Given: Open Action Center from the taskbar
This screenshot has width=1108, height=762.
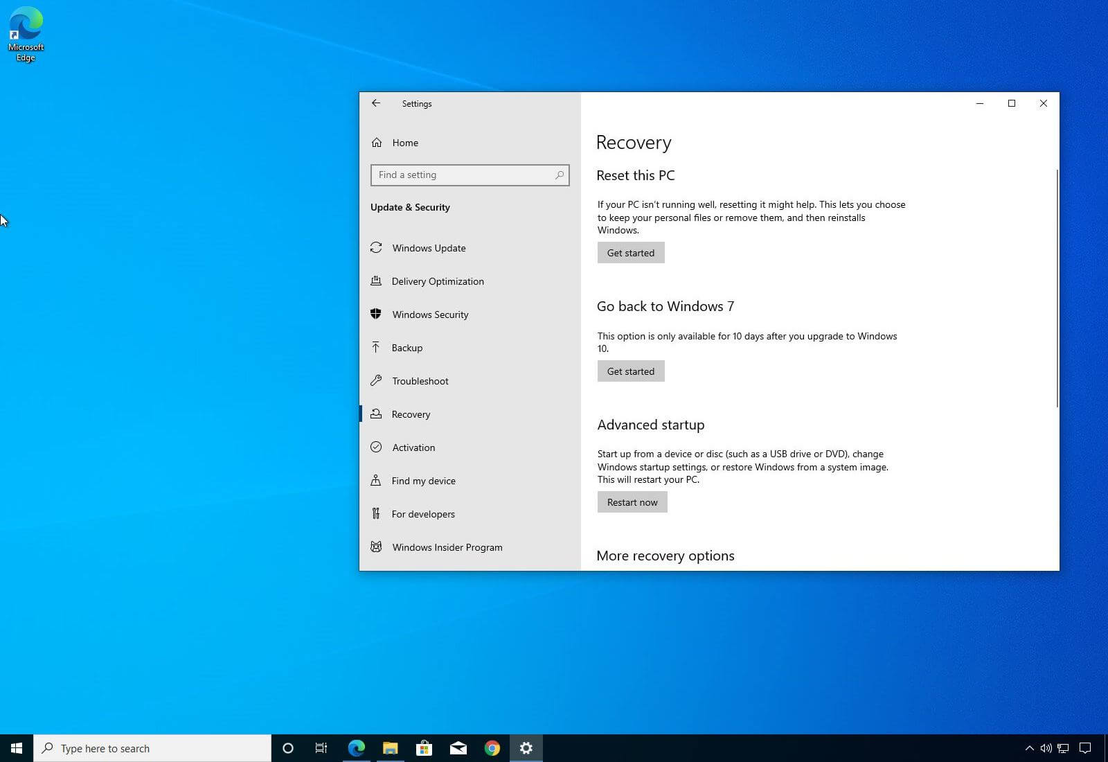Looking at the screenshot, I should pos(1085,748).
